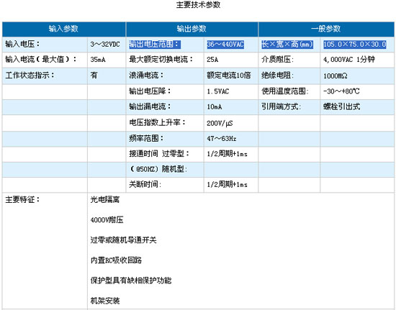Click the 最大额定切换电流 label
This screenshot has height=310, width=396.
click(161, 60)
